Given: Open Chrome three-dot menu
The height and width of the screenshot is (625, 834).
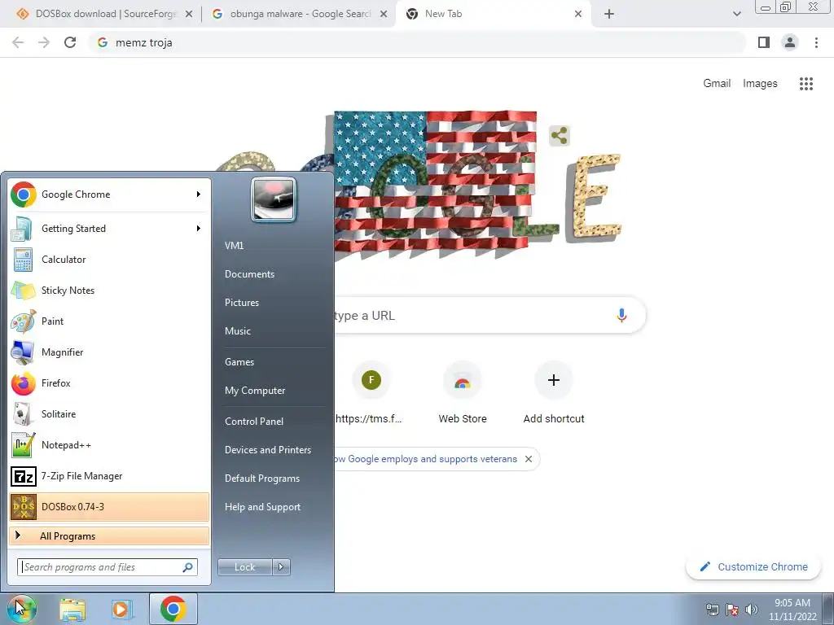Looking at the screenshot, I should (x=816, y=42).
